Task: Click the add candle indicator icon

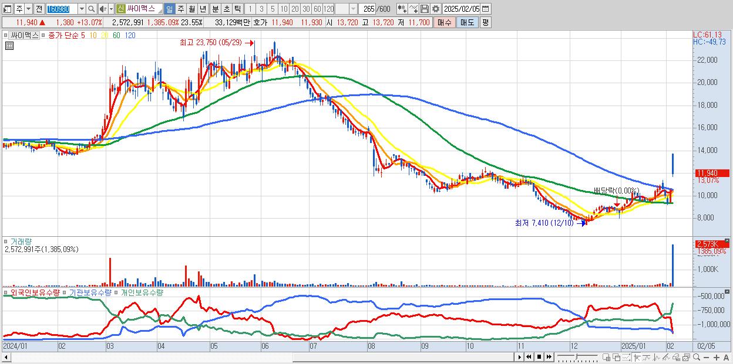Action: [402, 9]
